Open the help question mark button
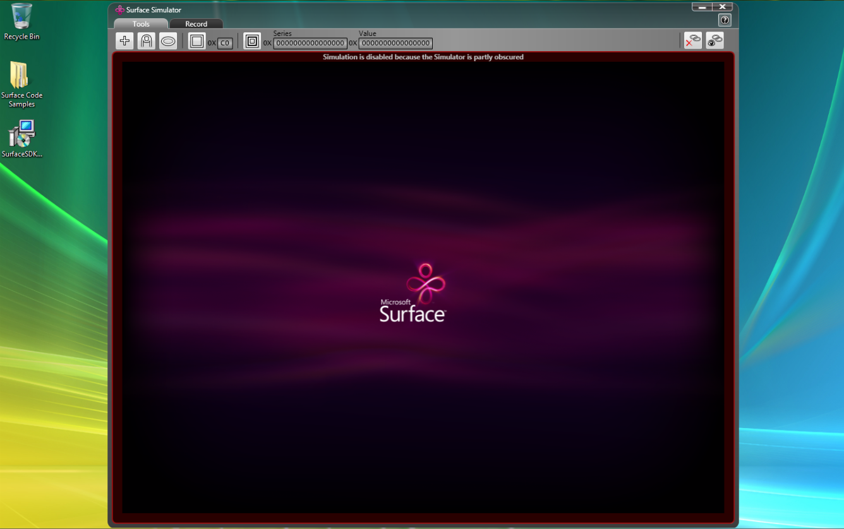Viewport: 844px width, 529px height. 725,20
